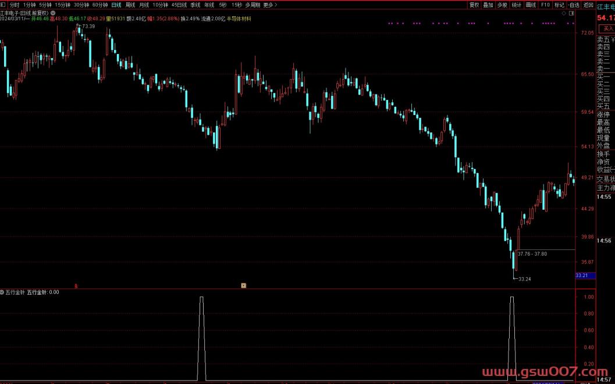Click the 五行金针: 0.00 indicator value

43,292
